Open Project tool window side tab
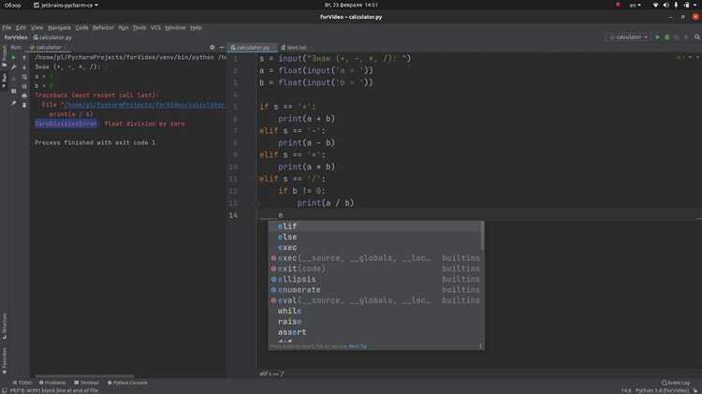This screenshot has height=394, width=702. 4,54
